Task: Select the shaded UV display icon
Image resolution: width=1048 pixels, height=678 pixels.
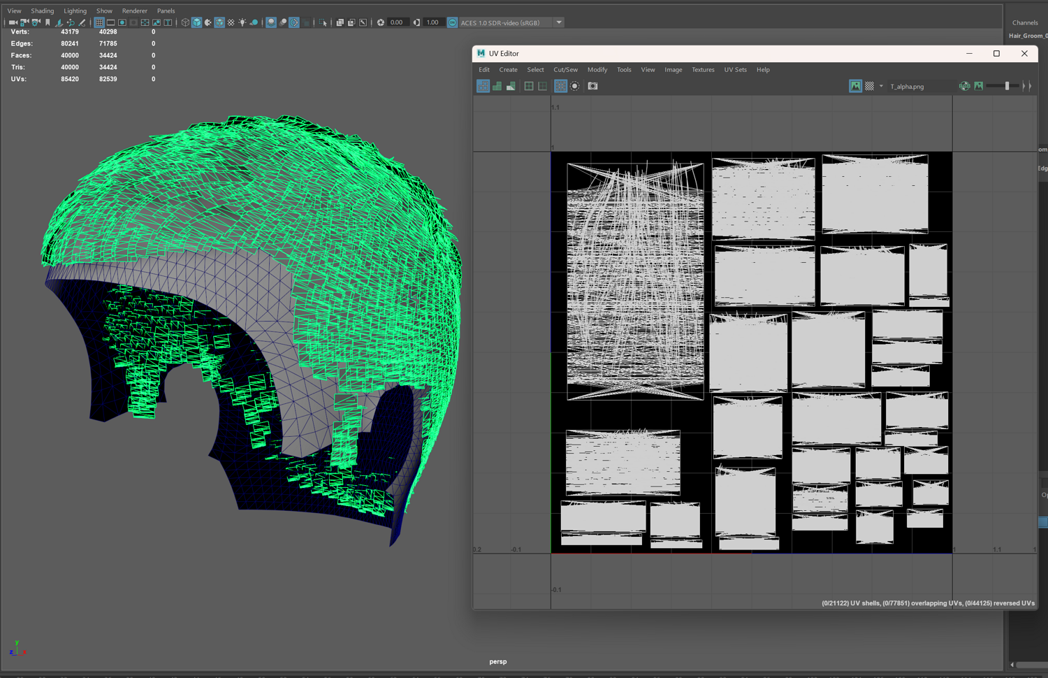Action: click(x=497, y=86)
